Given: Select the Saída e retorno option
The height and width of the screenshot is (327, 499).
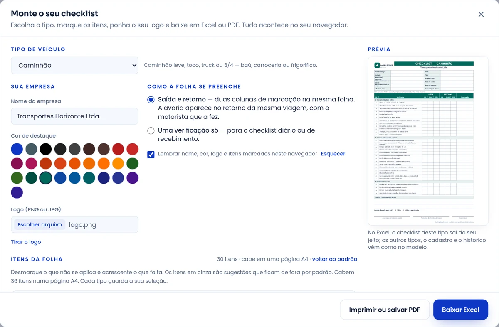Looking at the screenshot, I should (151, 100).
